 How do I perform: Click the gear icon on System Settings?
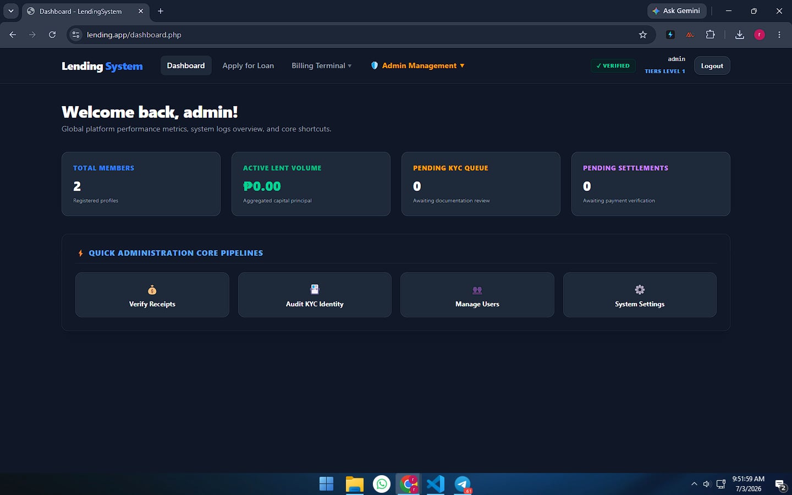(640, 289)
